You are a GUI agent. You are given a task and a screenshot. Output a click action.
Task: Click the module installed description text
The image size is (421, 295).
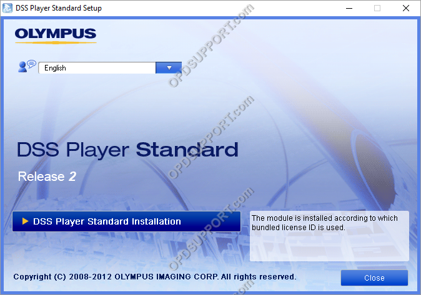tap(325, 223)
